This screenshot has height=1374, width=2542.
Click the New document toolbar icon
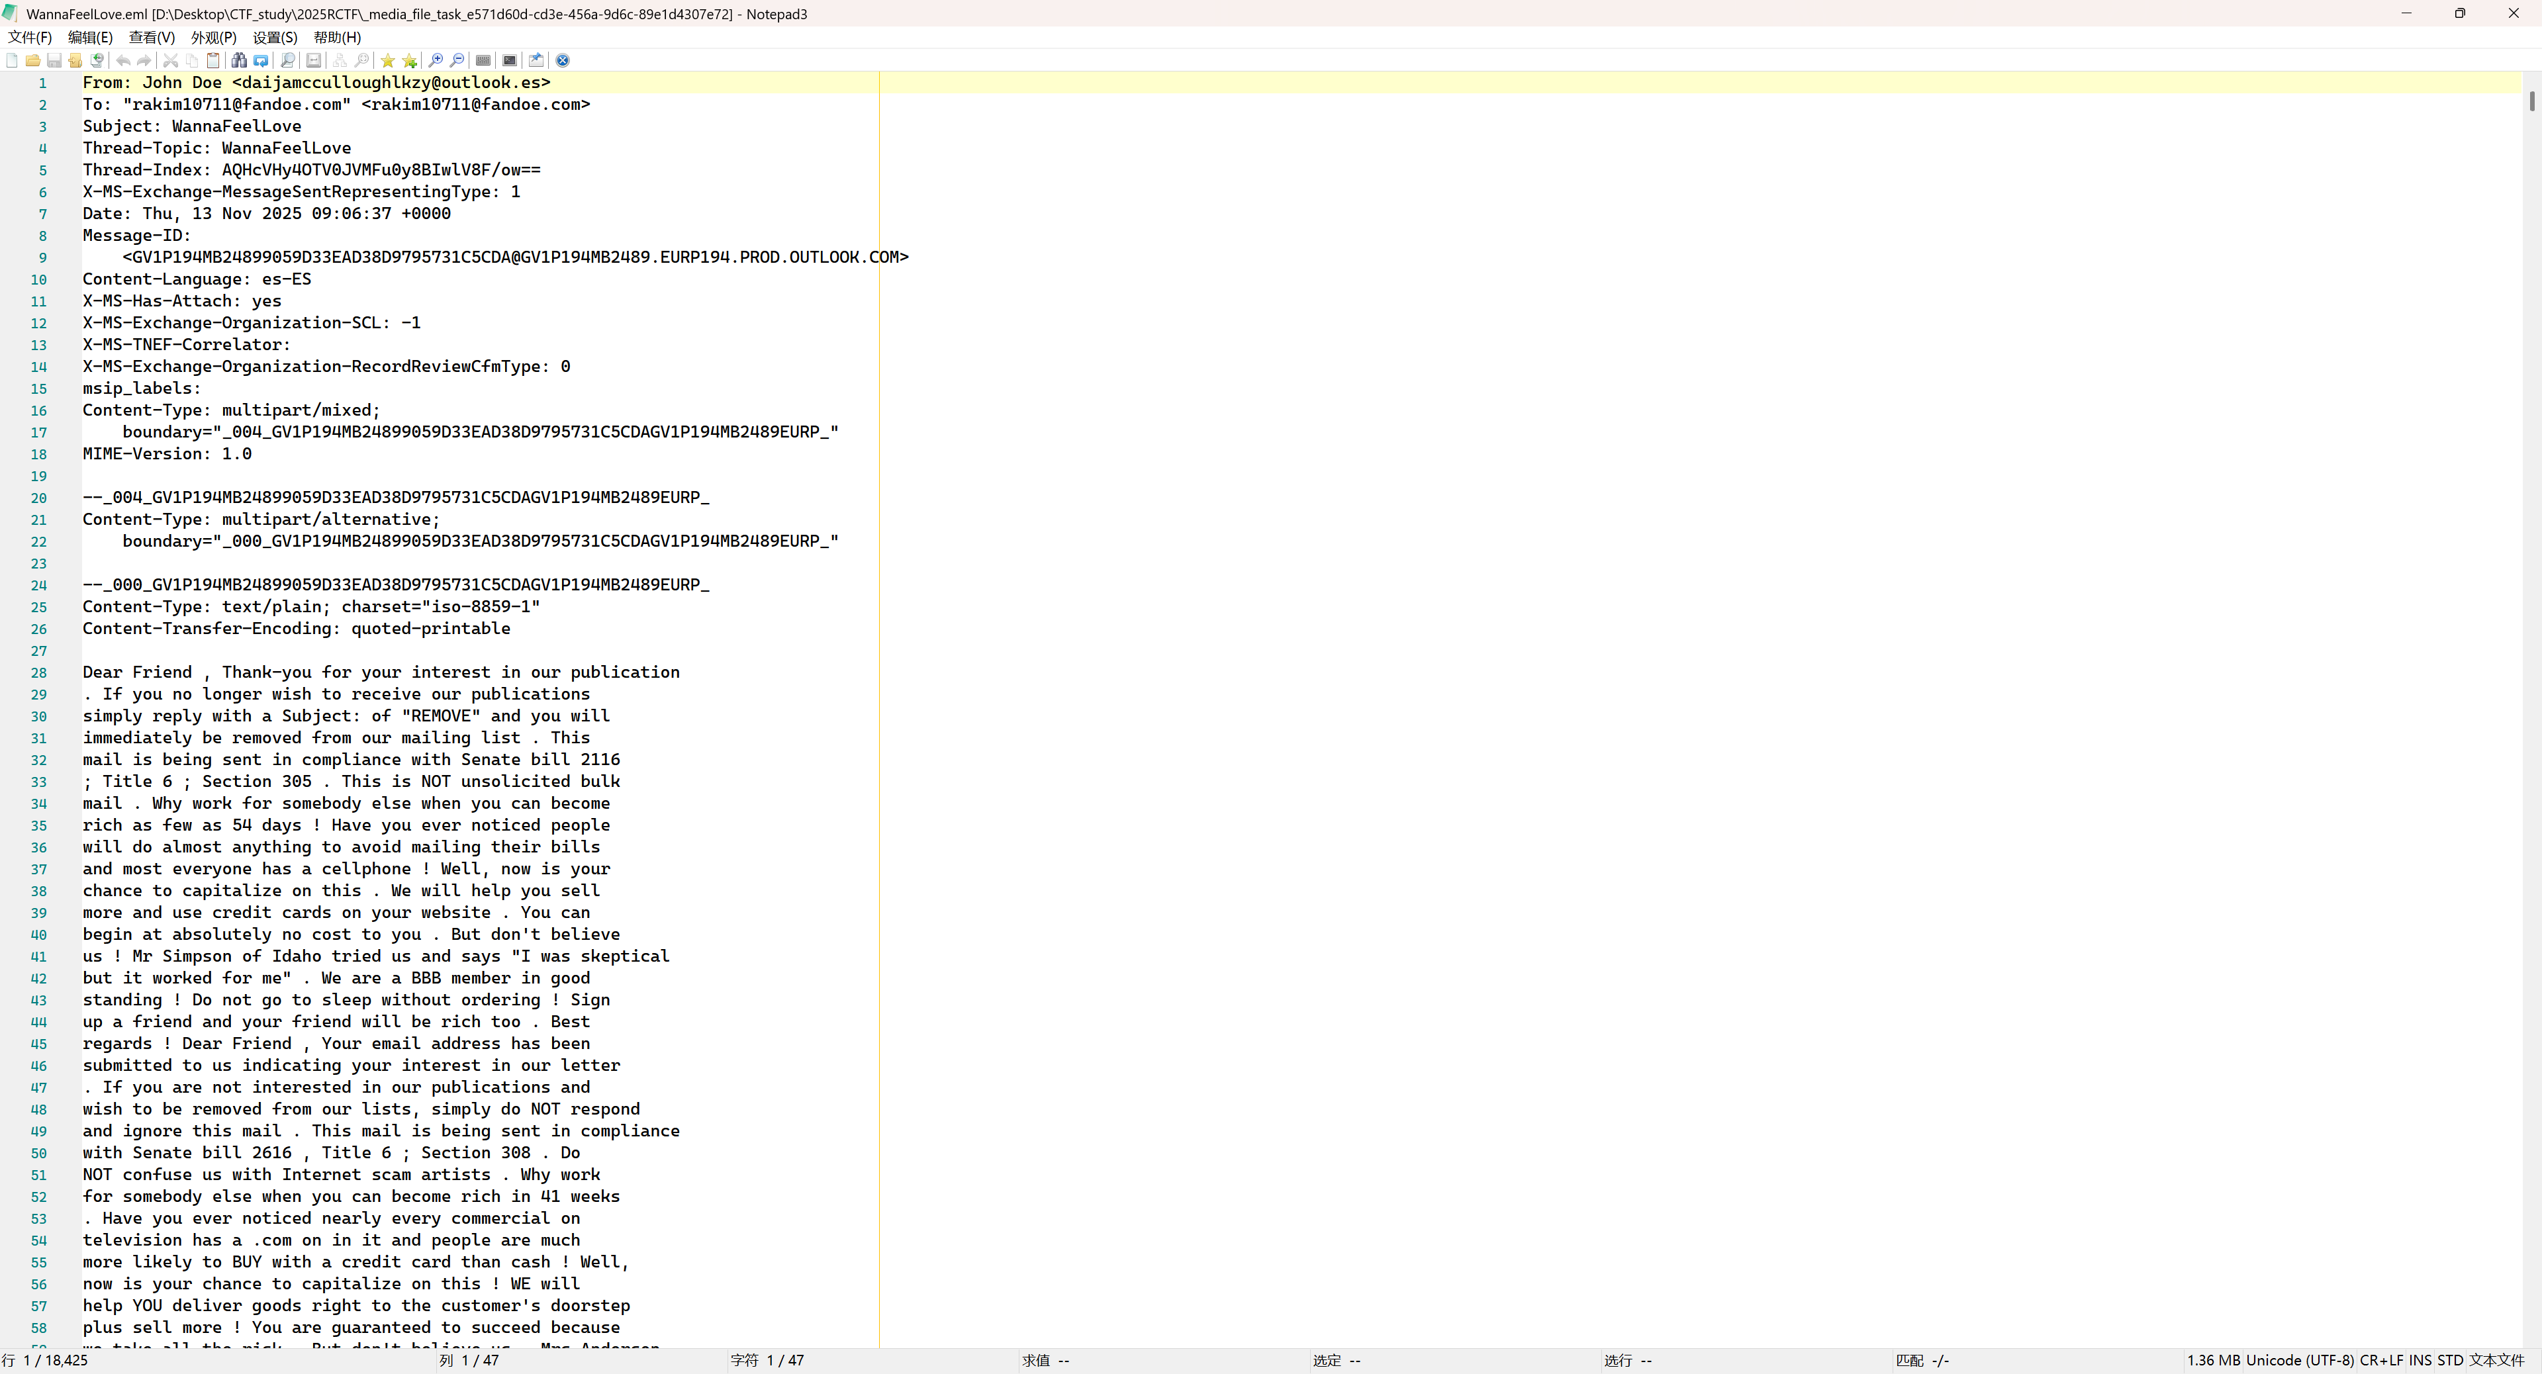pos(12,60)
